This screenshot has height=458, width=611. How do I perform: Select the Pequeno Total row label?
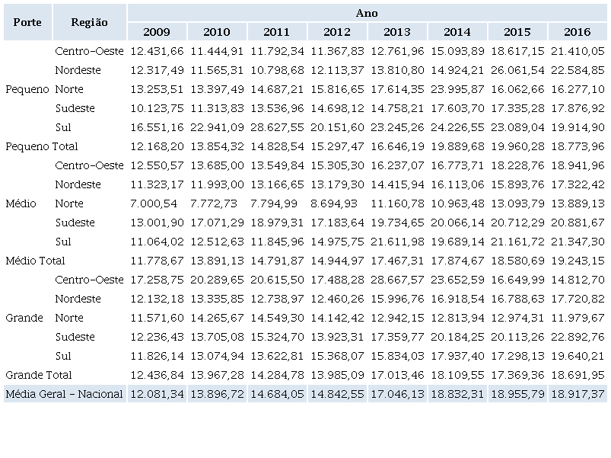42,146
